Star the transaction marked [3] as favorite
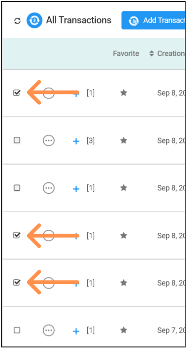This screenshot has width=186, height=348. 123,140
